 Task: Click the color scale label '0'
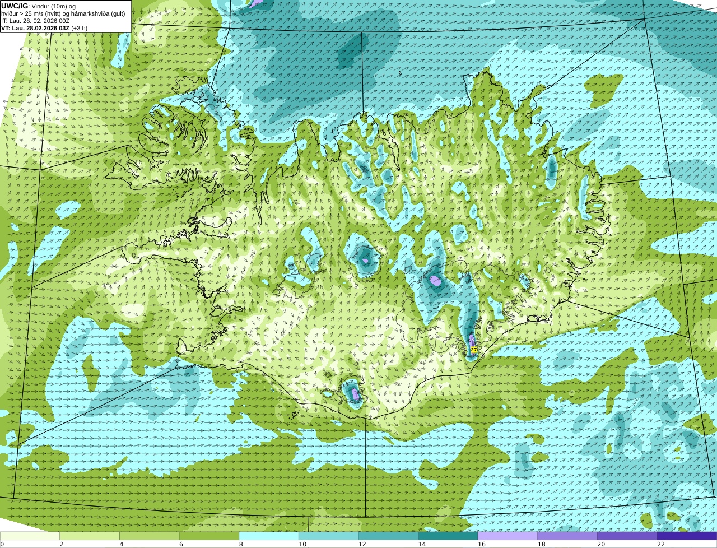point(2,544)
